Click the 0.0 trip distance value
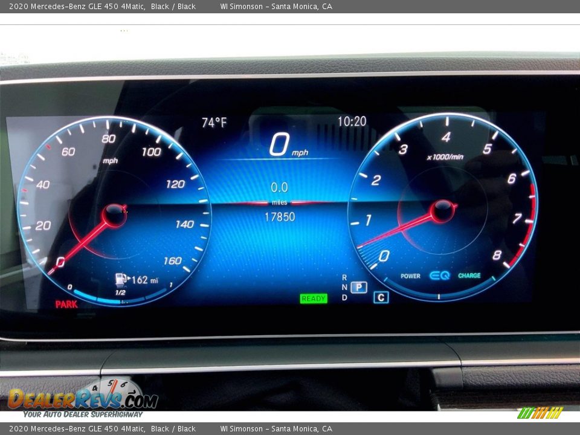 click(279, 187)
